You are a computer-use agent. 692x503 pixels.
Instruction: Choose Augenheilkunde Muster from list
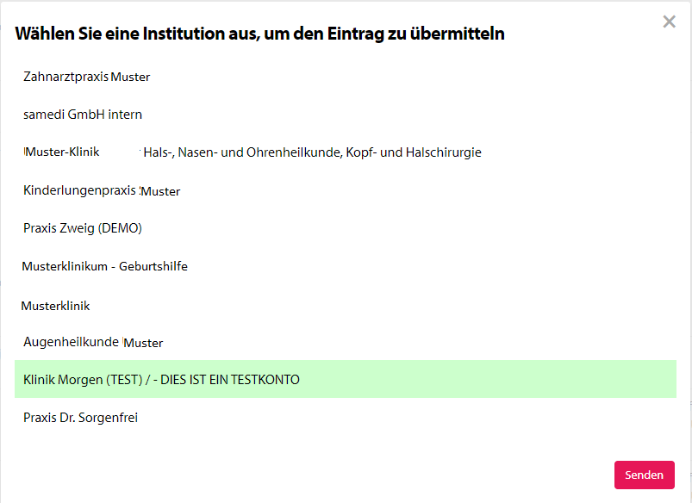pos(93,342)
